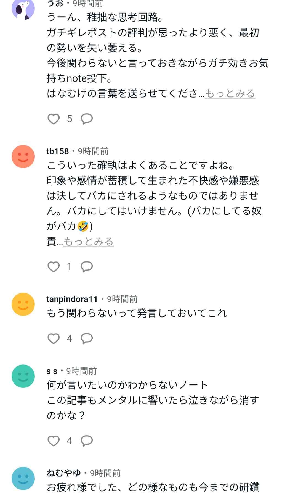
Task: Expand うお's comment with もっとみる
Action: (x=230, y=94)
